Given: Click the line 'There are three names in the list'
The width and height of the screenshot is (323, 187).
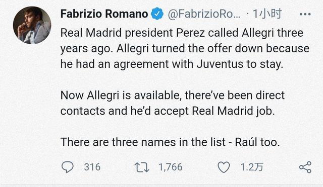Looking at the screenshot, I should point(170,142).
